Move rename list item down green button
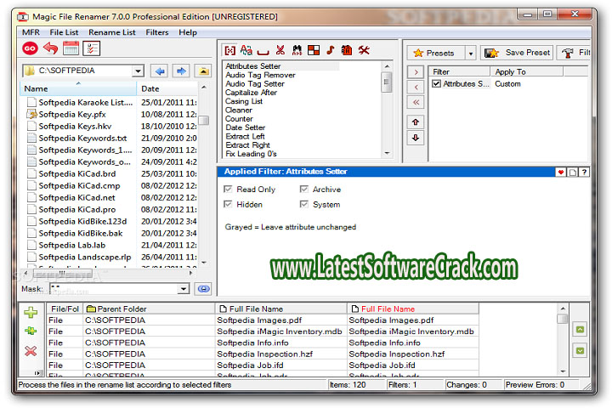Screen dimensions: 612x408 pos(580,350)
